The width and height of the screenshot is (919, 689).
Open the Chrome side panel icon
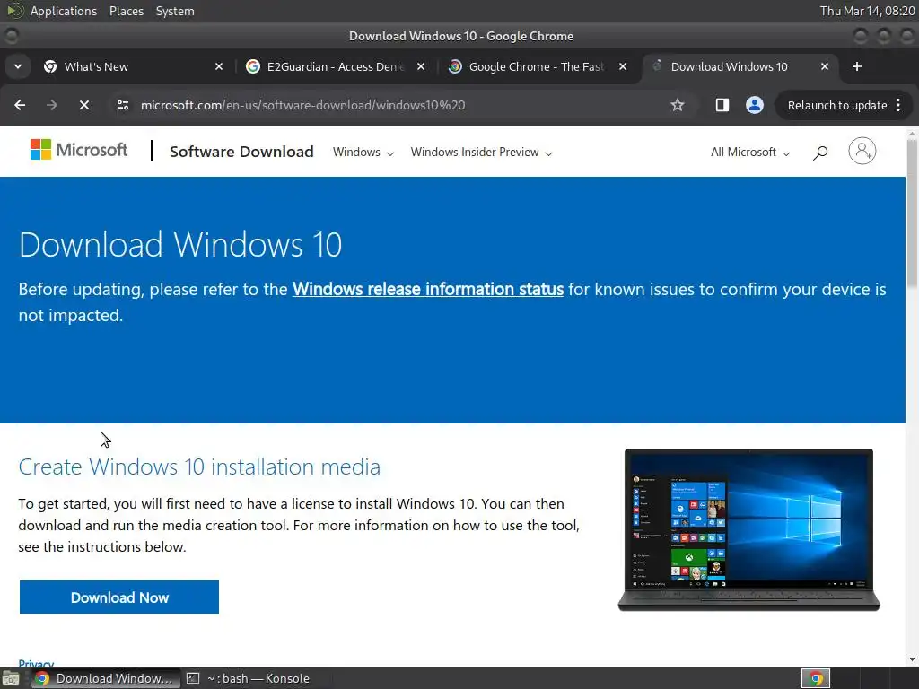click(722, 105)
